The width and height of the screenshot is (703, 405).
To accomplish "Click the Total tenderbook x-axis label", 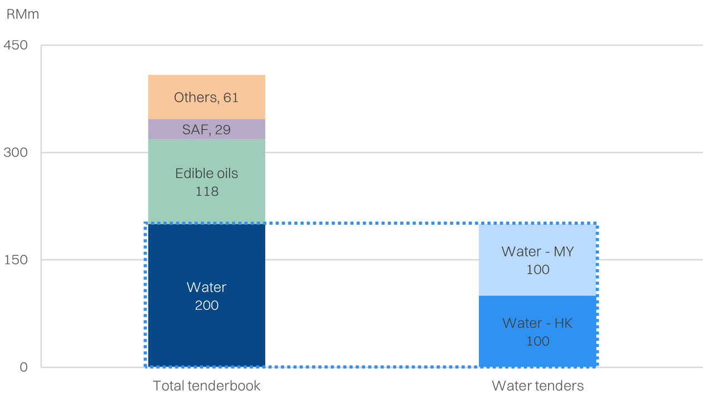I will coord(206,386).
